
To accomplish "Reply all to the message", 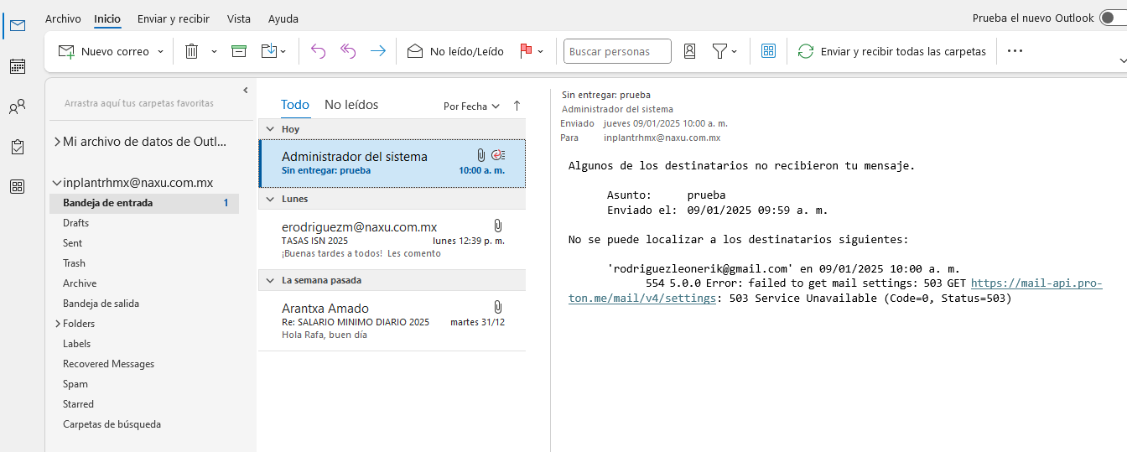I will pyautogui.click(x=348, y=51).
